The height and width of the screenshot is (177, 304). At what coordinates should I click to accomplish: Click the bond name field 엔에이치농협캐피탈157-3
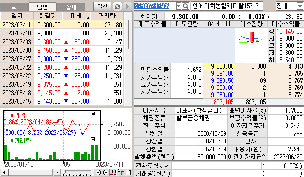[x=227, y=6]
